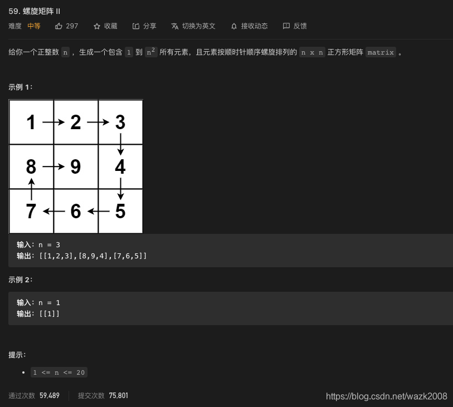Open the 分享 share icon
Screen dimensions: 453x407
tap(137, 26)
